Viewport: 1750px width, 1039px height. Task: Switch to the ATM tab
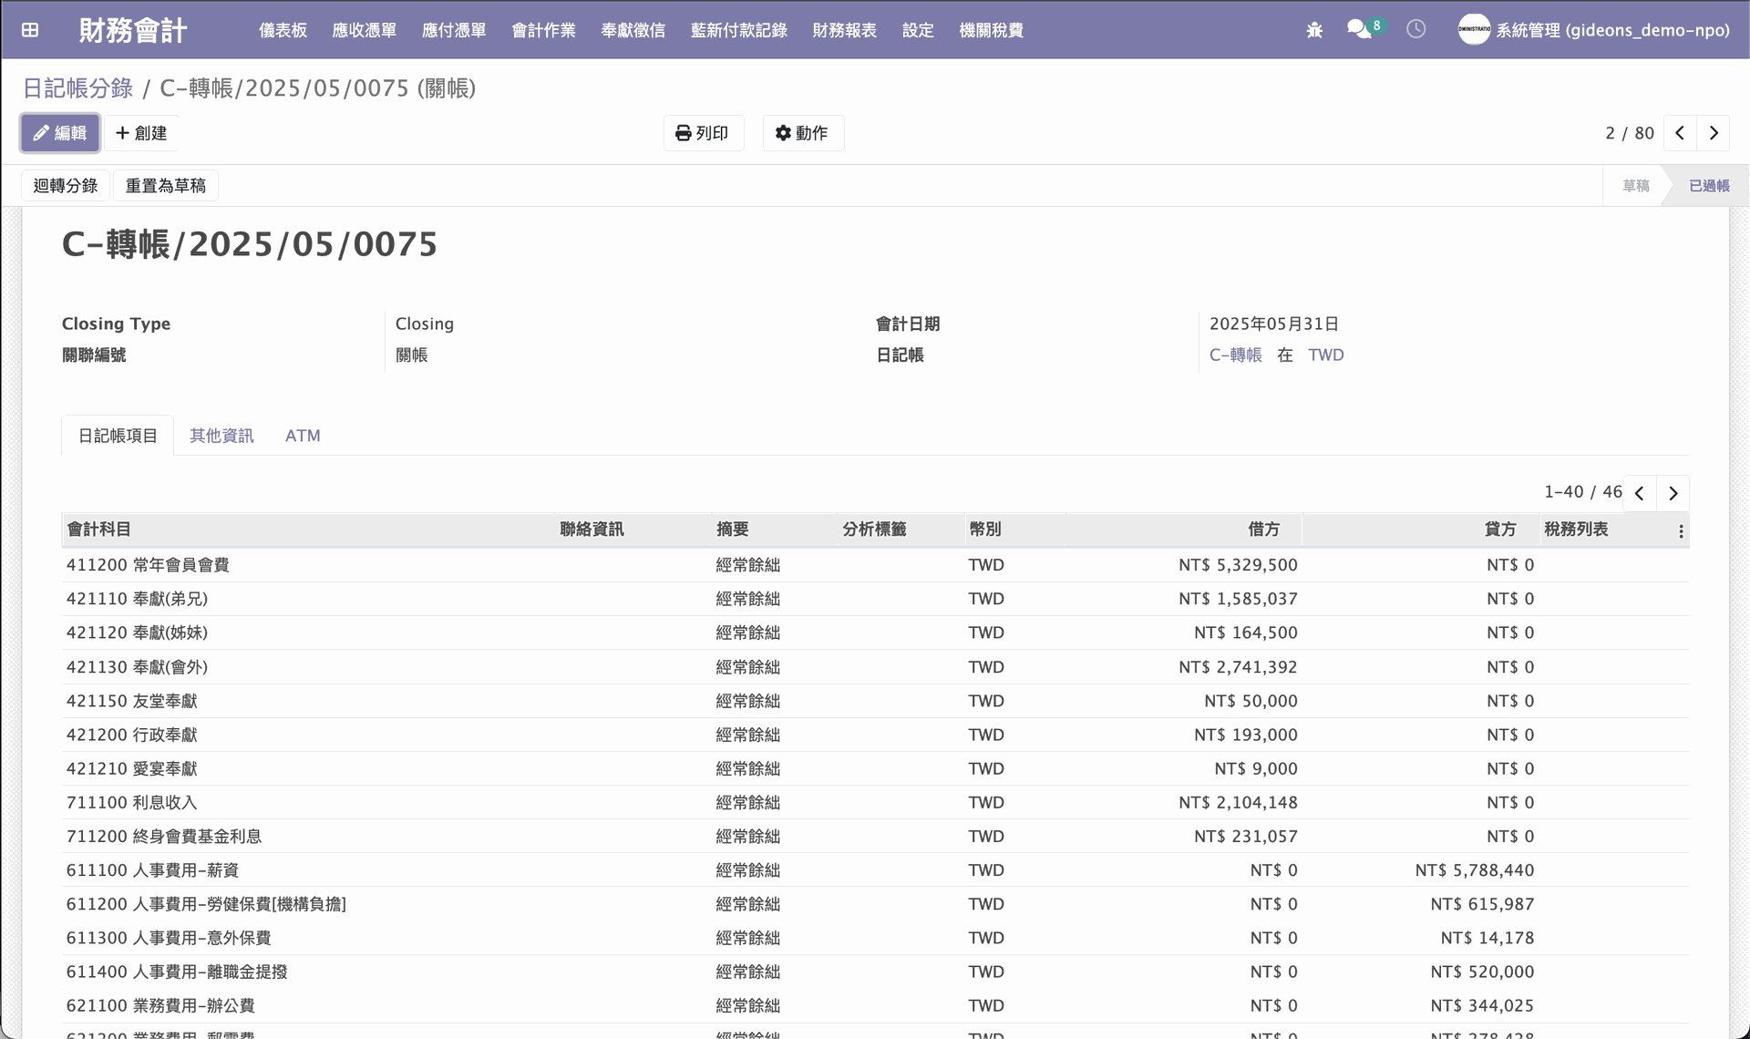[x=303, y=436]
